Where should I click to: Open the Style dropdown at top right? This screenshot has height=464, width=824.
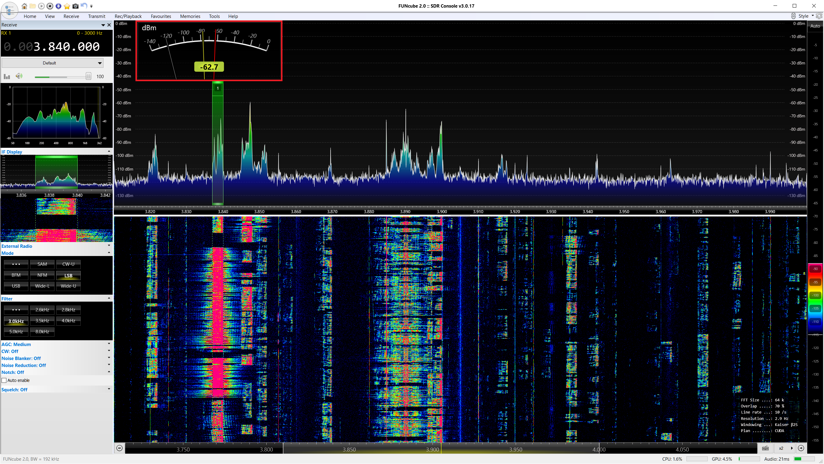click(804, 16)
